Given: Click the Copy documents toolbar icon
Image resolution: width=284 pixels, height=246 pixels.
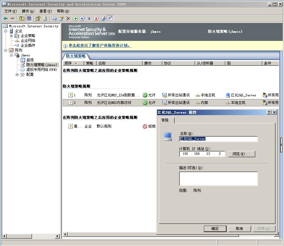Looking at the screenshot, I should pos(54,18).
